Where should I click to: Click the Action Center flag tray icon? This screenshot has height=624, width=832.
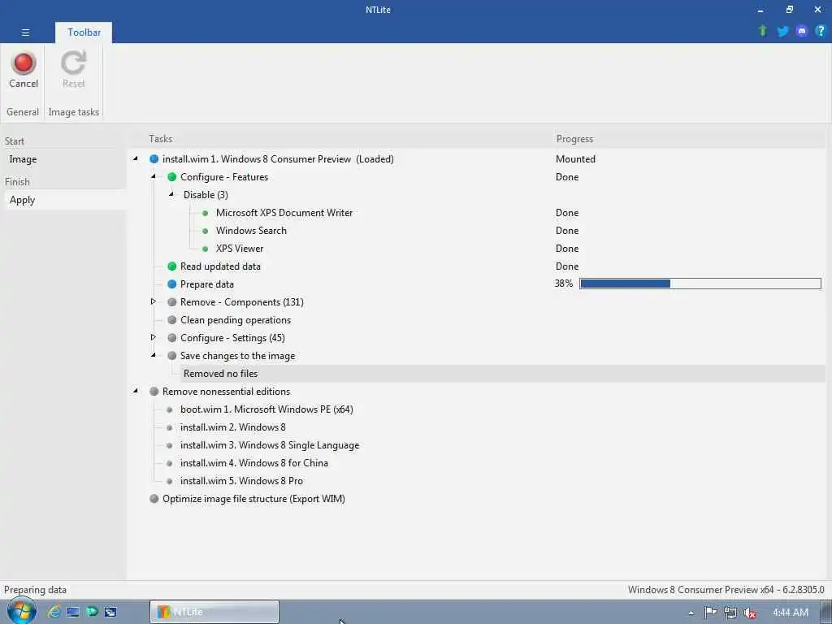click(x=710, y=613)
